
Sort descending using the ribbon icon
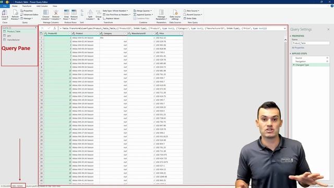coord(82,15)
